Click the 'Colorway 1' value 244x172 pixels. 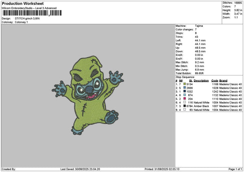(x=21, y=22)
